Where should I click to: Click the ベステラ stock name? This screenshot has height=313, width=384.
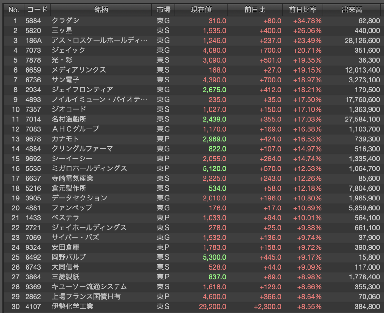point(65,218)
